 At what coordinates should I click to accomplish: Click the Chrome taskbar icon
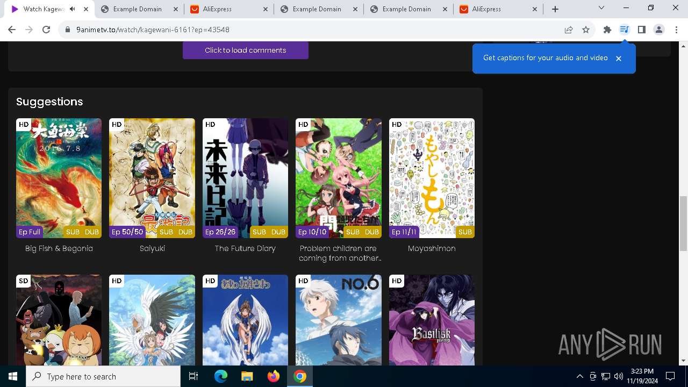[x=300, y=376]
